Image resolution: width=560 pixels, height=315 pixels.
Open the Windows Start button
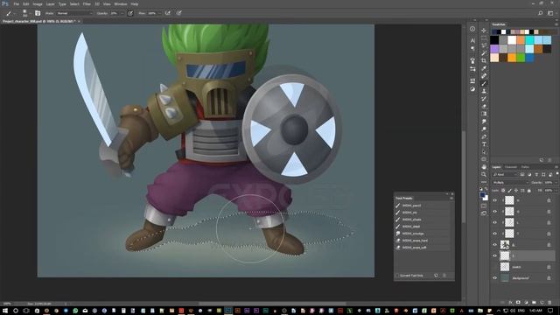click(5, 311)
